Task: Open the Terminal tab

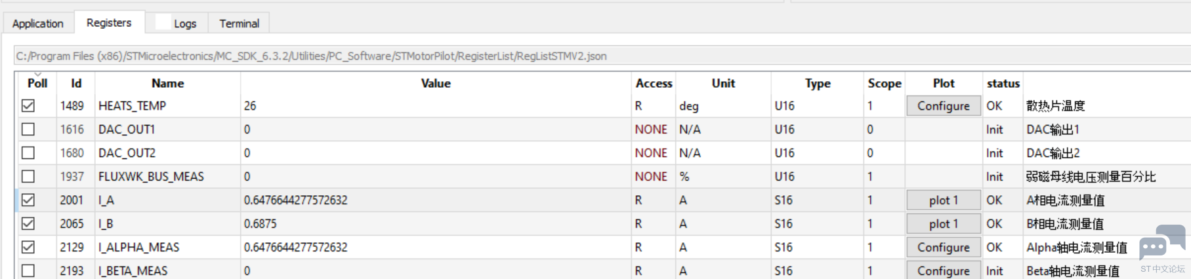Action: [x=239, y=23]
